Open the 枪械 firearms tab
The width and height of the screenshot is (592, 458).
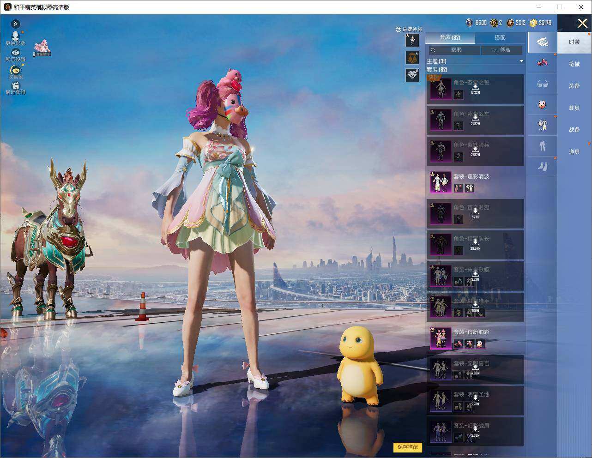click(x=574, y=64)
